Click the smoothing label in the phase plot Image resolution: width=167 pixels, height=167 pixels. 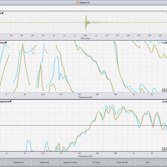[164, 91]
